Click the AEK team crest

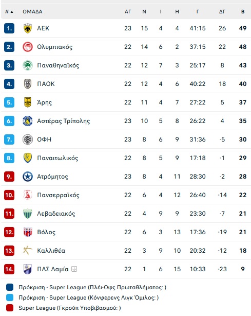click(28, 28)
